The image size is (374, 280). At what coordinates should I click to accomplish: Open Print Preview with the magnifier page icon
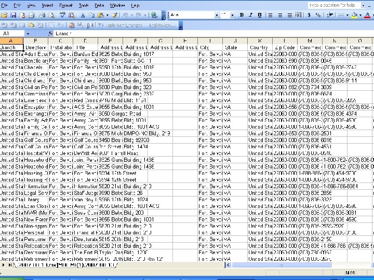coord(51,16)
